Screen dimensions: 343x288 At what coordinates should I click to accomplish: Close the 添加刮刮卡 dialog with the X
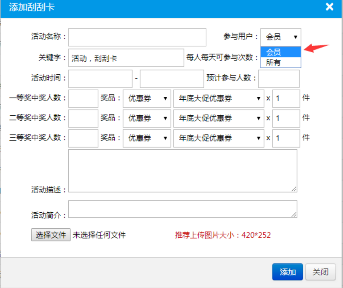click(x=329, y=7)
